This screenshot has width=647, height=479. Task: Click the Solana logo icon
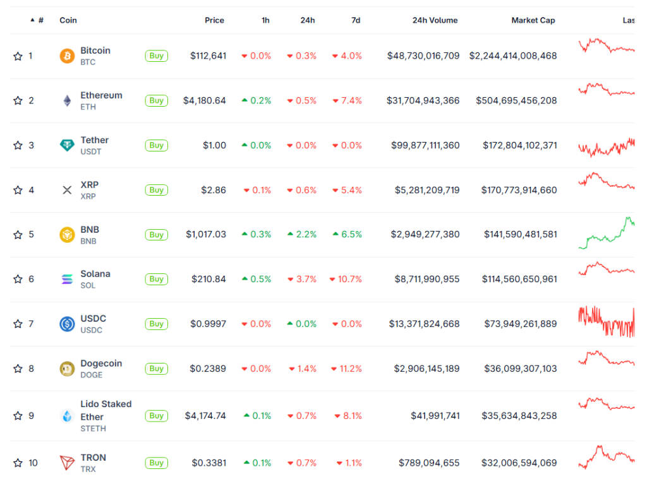67,279
